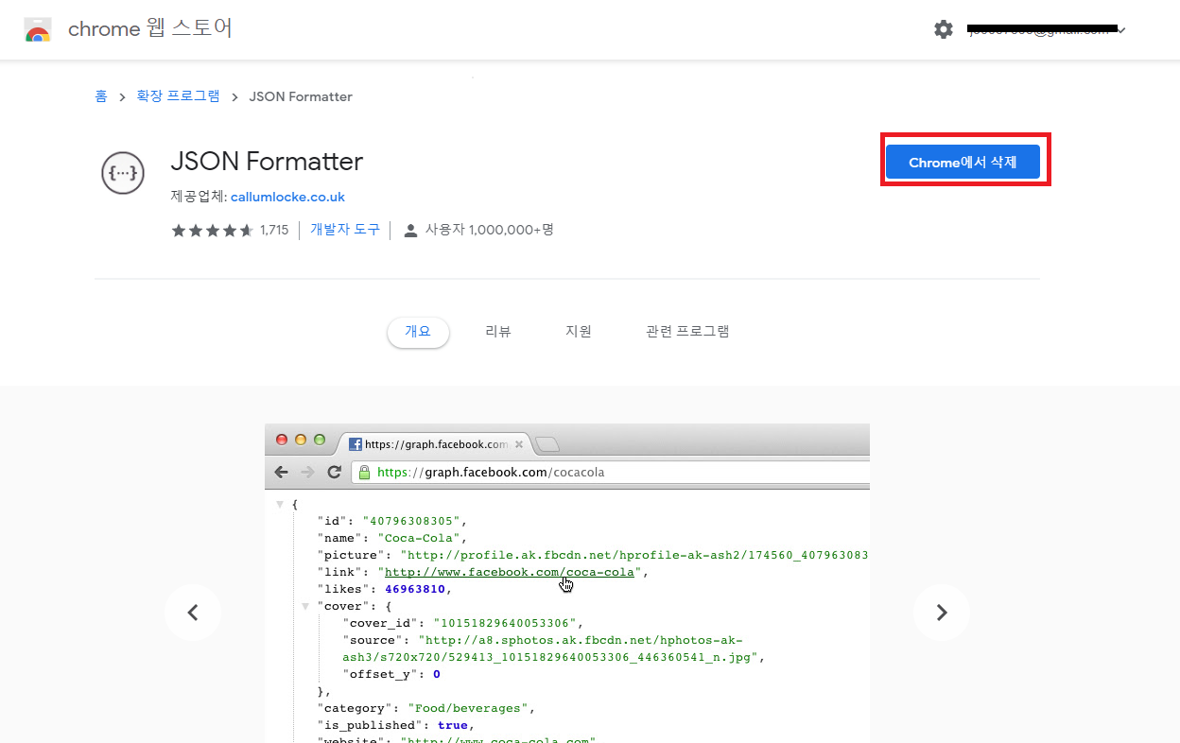
Task: Open the 관련 프로그램 tab
Action: coord(687,332)
